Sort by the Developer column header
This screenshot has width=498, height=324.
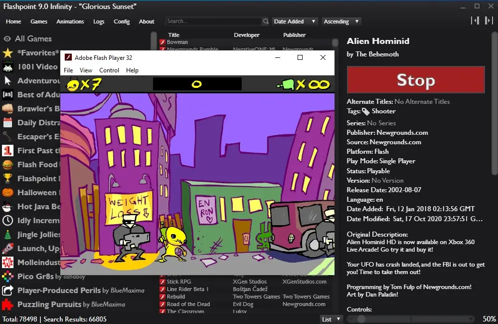tap(246, 35)
